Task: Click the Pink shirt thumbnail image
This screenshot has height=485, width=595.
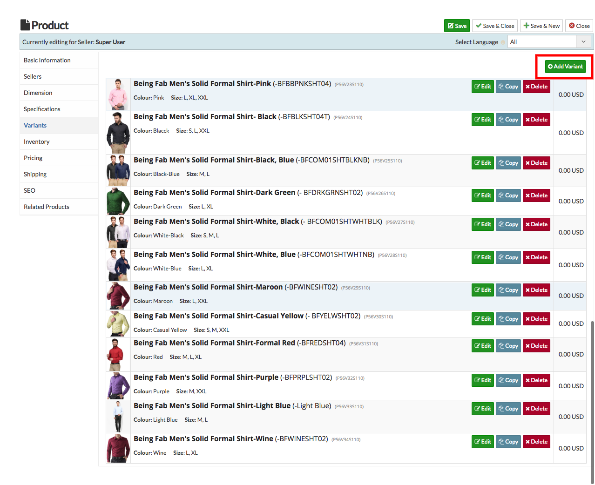Action: pos(118,94)
